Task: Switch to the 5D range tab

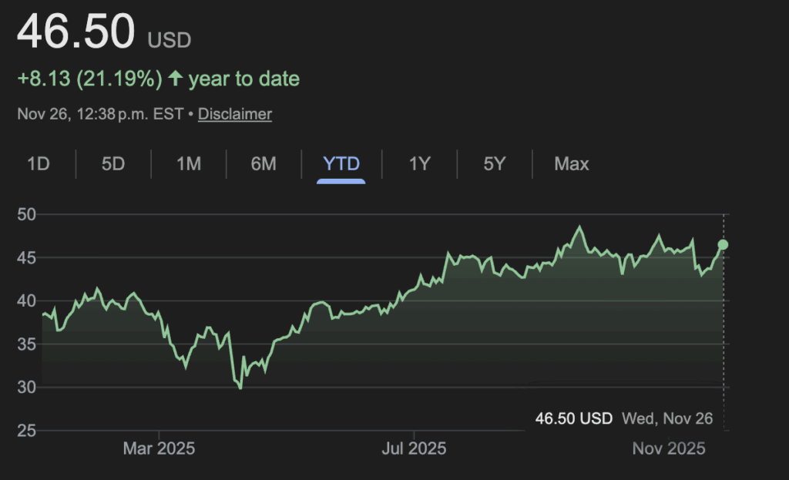Action: coord(113,163)
